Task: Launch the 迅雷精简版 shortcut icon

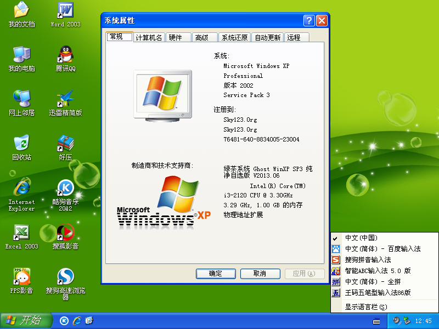Action: click(65, 103)
